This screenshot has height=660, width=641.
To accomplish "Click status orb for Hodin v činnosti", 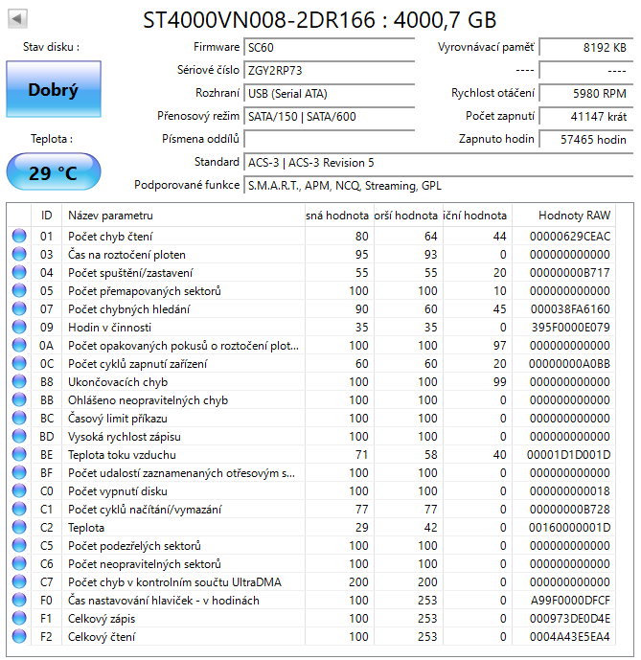I will click(19, 327).
